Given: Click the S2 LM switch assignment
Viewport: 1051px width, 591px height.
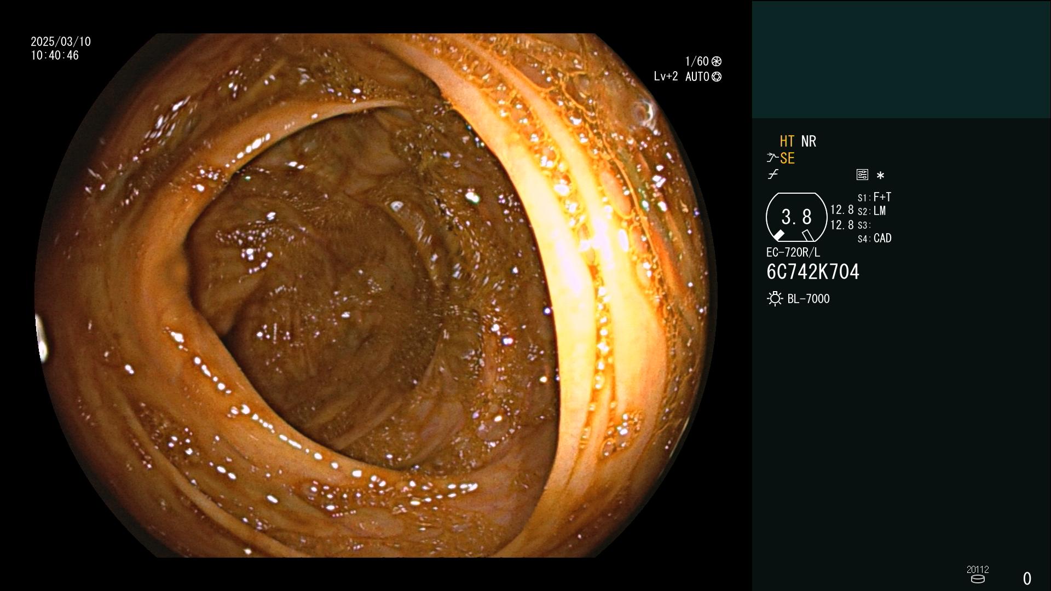Looking at the screenshot, I should [871, 211].
